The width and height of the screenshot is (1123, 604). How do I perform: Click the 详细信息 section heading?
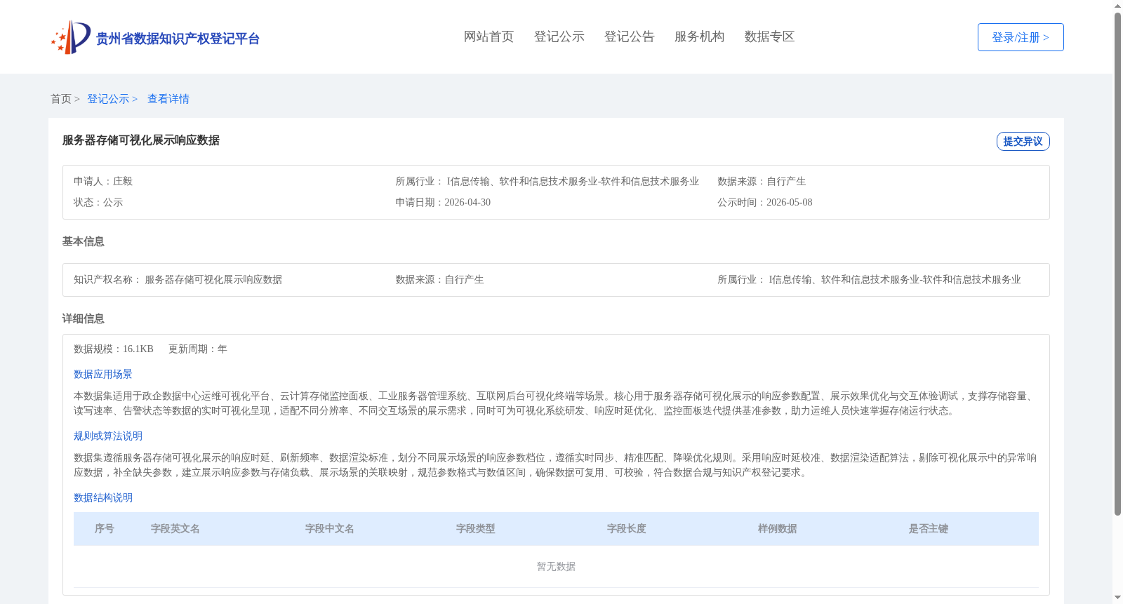(x=83, y=318)
